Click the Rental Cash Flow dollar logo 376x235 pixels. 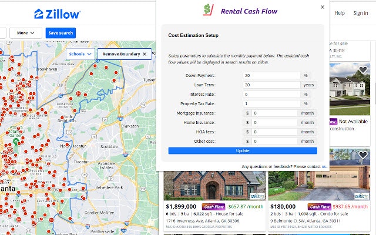click(x=208, y=10)
